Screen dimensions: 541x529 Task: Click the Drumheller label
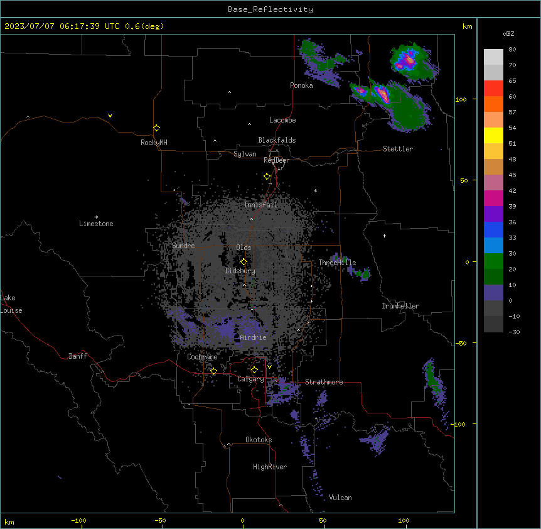click(x=400, y=306)
